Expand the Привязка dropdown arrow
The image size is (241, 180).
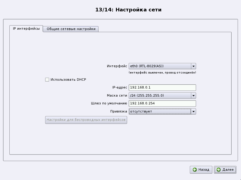tap(193, 111)
